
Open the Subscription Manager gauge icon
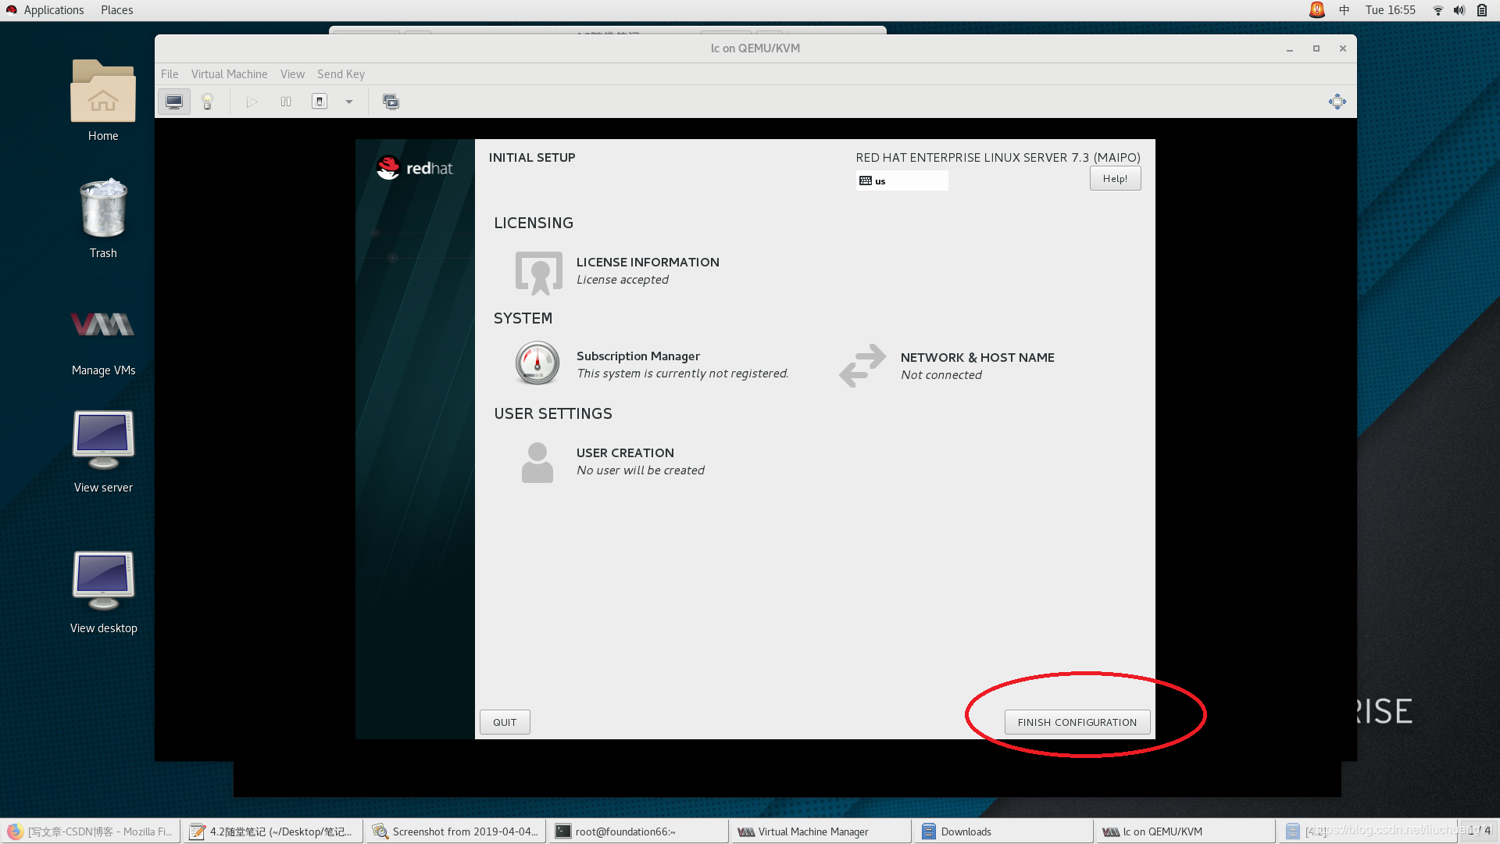(x=537, y=363)
